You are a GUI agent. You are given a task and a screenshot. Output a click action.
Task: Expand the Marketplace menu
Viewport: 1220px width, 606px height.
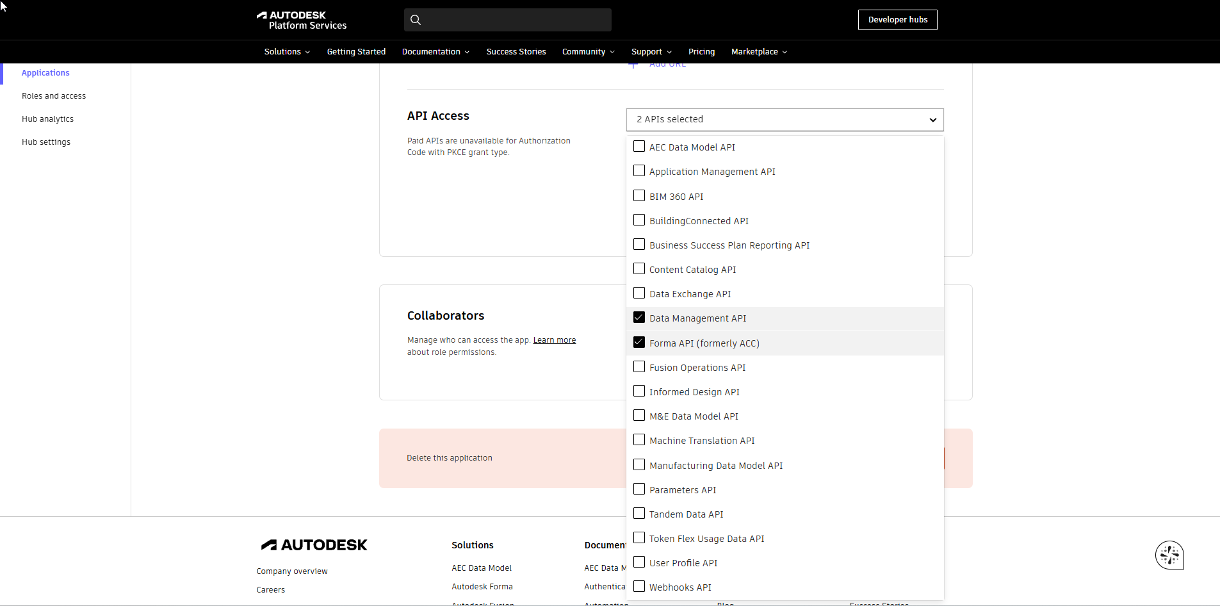coord(759,52)
